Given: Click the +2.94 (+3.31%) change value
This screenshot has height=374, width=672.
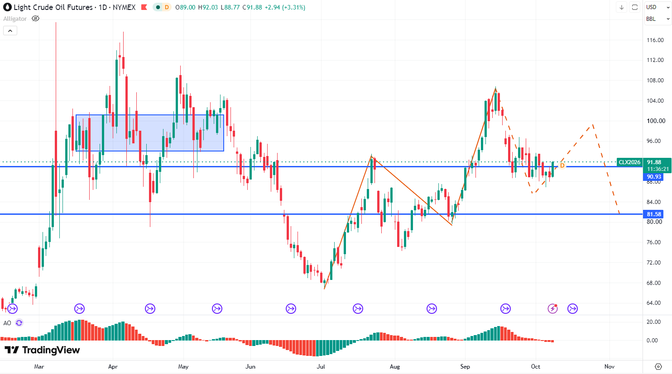Looking at the screenshot, I should pyautogui.click(x=285, y=7).
